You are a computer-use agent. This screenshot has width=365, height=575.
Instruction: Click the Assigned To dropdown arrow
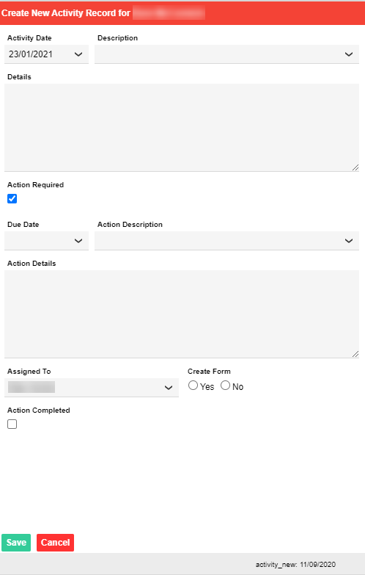tap(169, 388)
